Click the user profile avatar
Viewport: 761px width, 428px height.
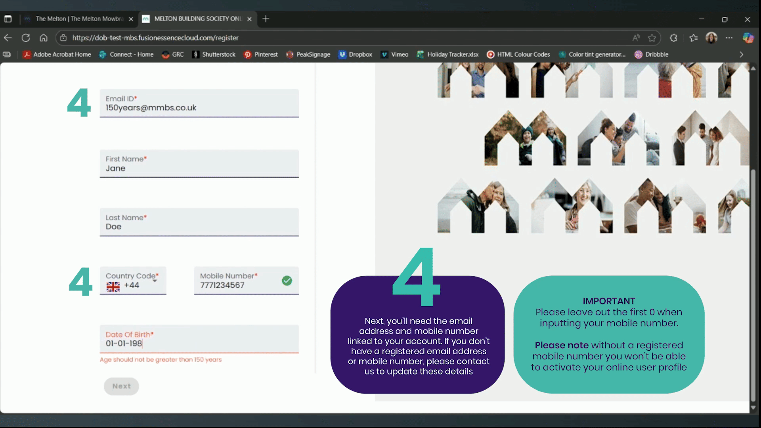(x=711, y=38)
